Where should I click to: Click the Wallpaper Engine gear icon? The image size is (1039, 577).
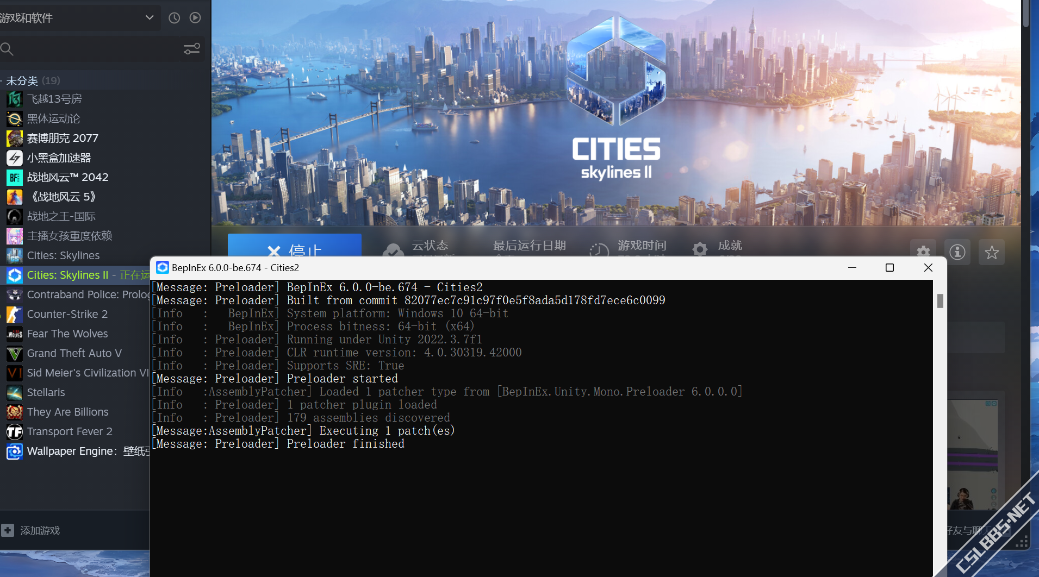[x=15, y=451]
